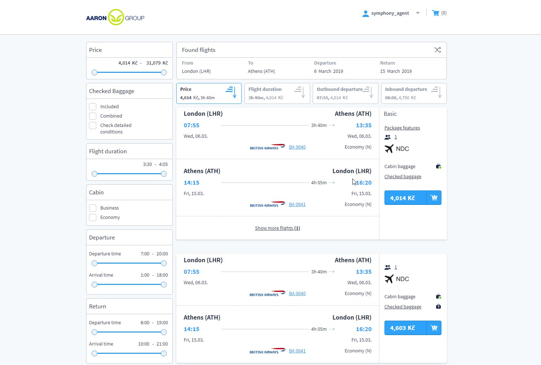Sort results by Outbound departure
The image size is (541, 365).
click(345, 93)
